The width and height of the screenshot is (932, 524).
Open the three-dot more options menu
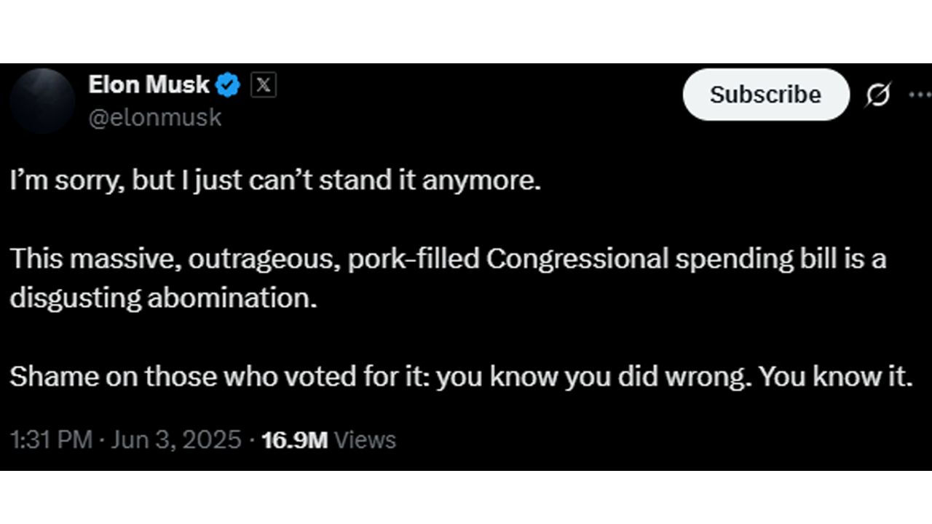point(920,95)
